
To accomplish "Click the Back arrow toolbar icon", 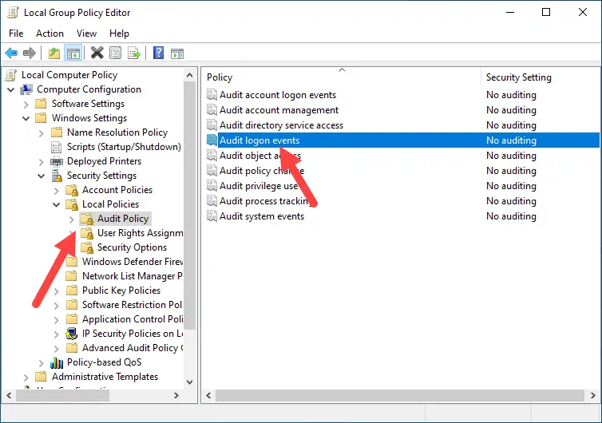I will click(x=11, y=53).
